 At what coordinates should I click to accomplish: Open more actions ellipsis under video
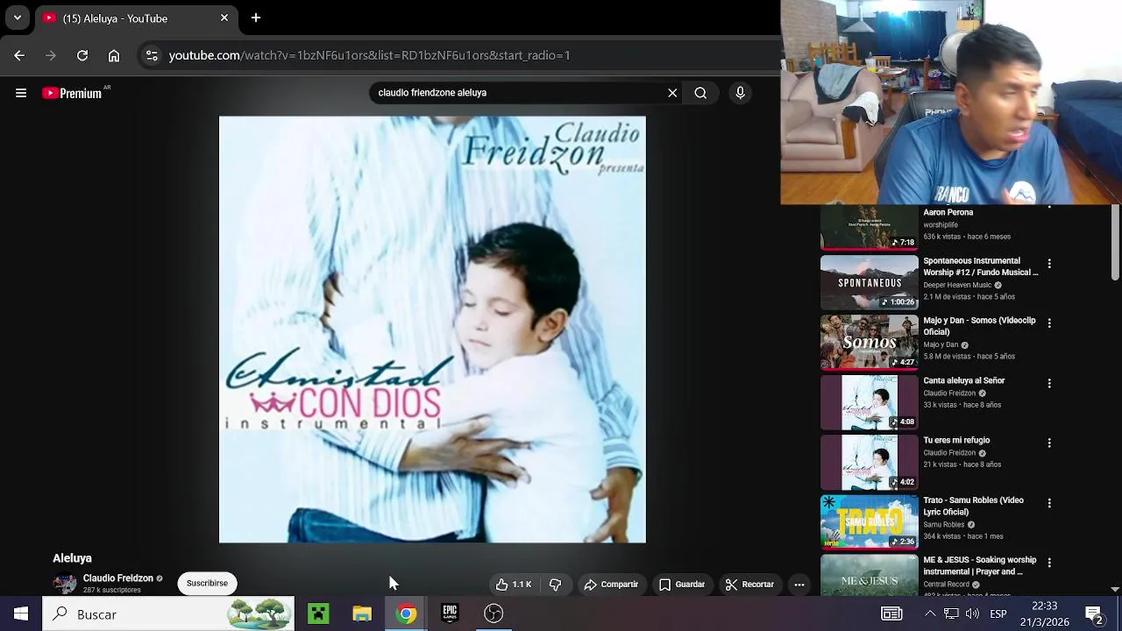(799, 585)
